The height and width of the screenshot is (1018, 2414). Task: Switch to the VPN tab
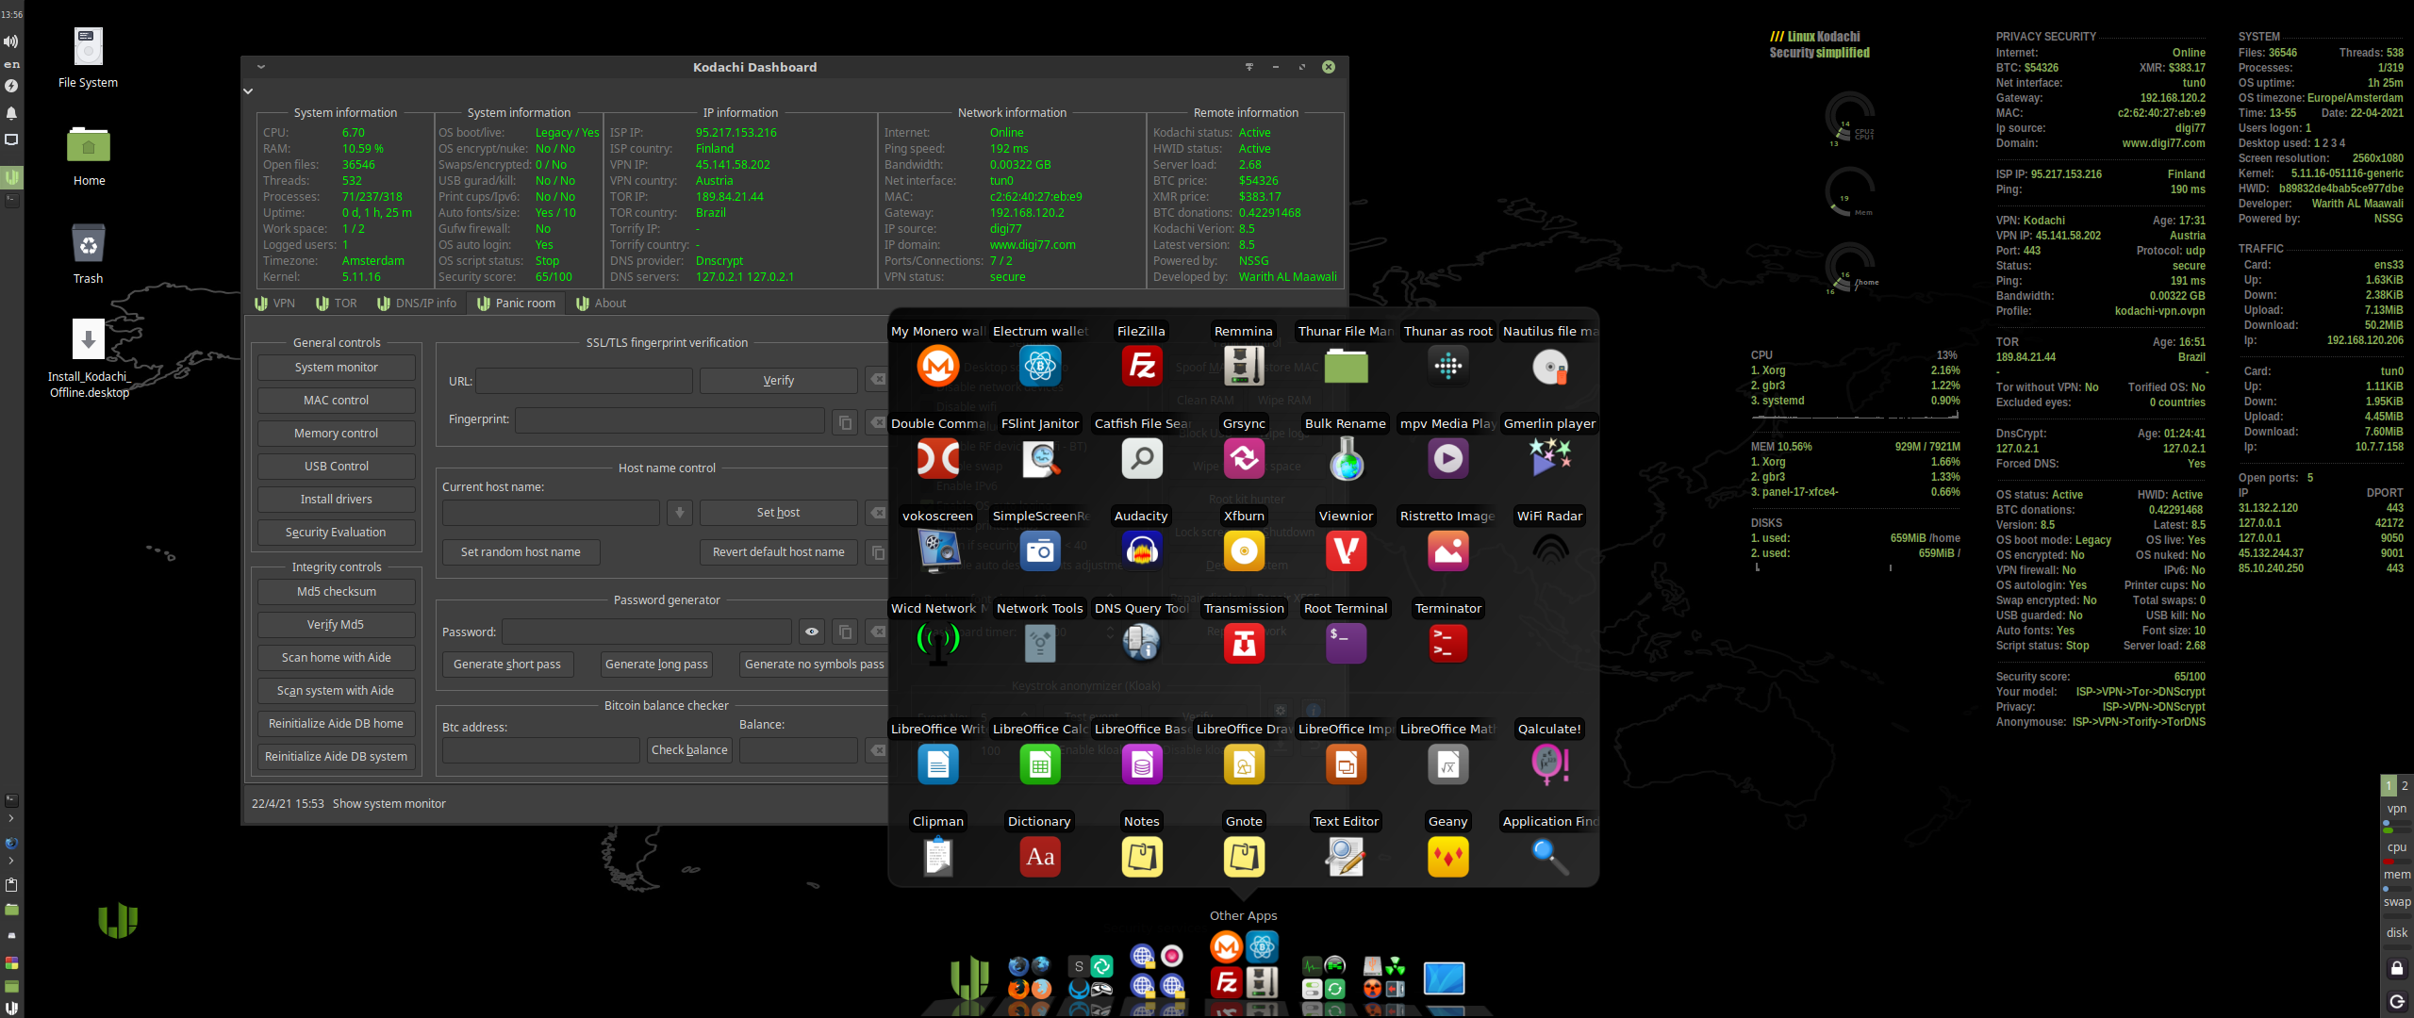(274, 304)
